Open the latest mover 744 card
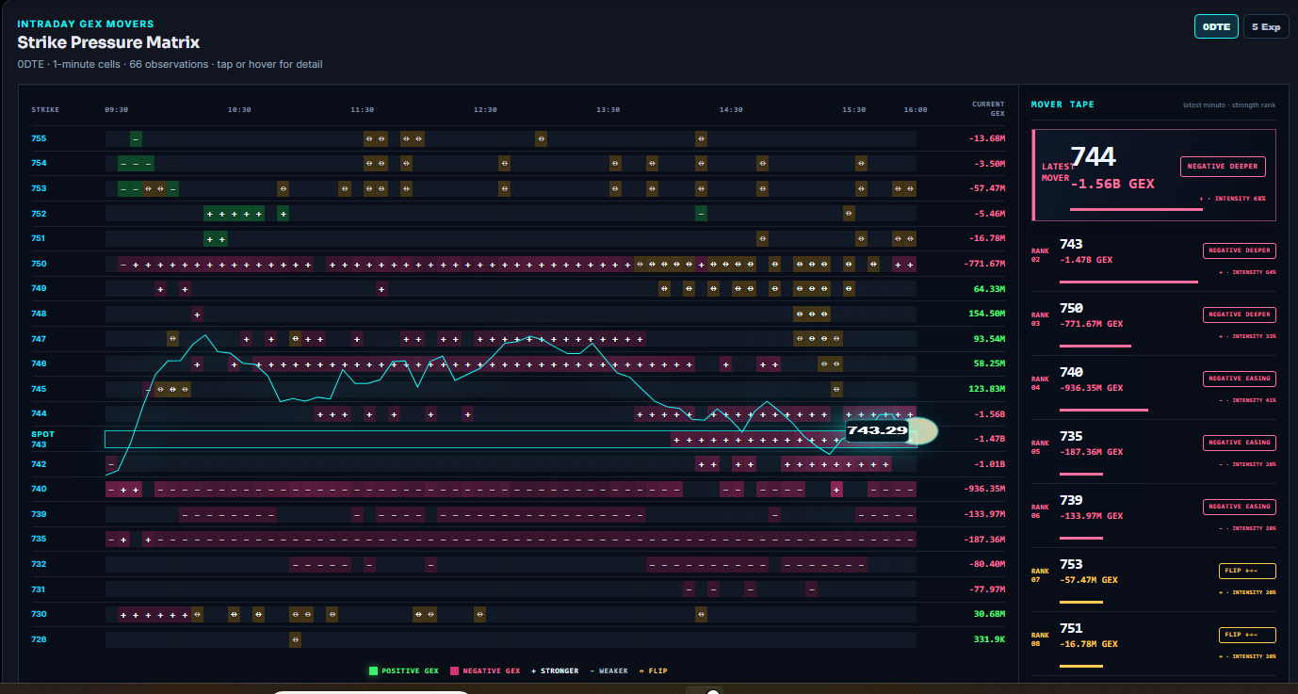 (x=1155, y=173)
